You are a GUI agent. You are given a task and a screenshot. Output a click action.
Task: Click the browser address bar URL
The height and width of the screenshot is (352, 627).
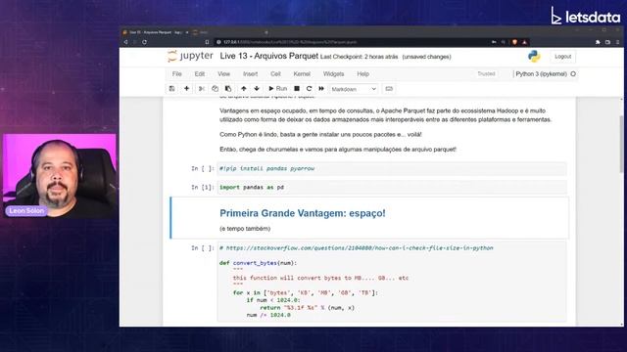point(290,42)
